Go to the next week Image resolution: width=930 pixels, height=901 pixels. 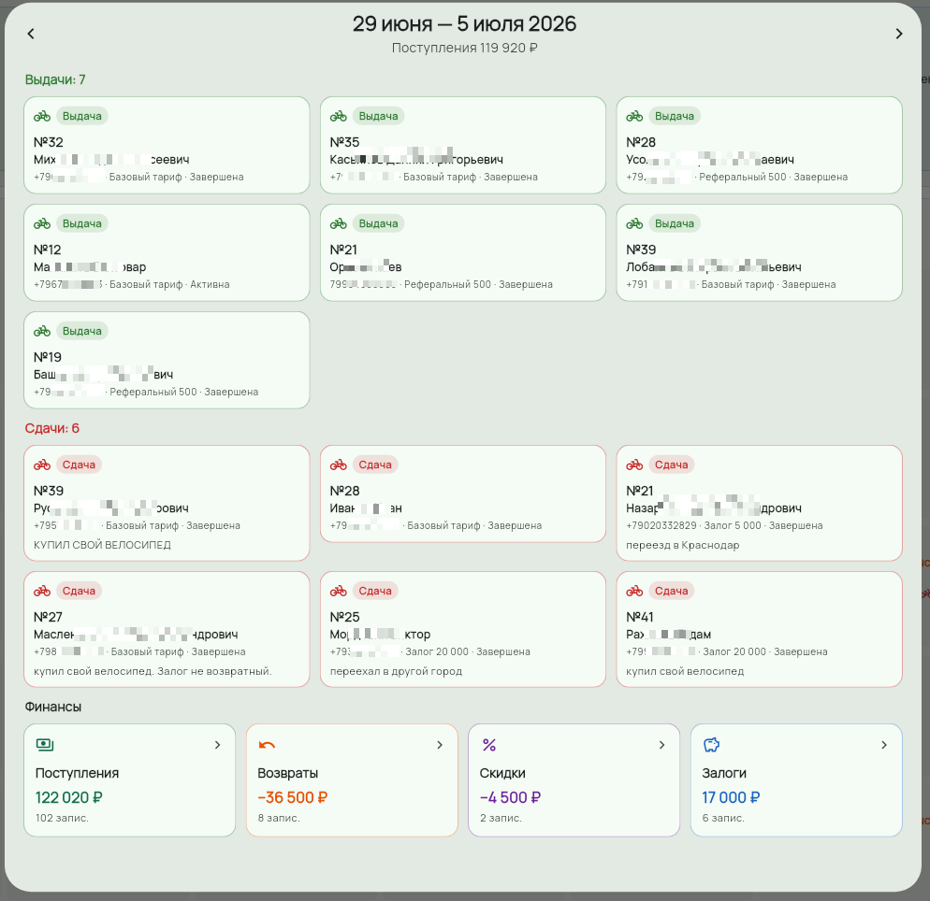tap(898, 34)
